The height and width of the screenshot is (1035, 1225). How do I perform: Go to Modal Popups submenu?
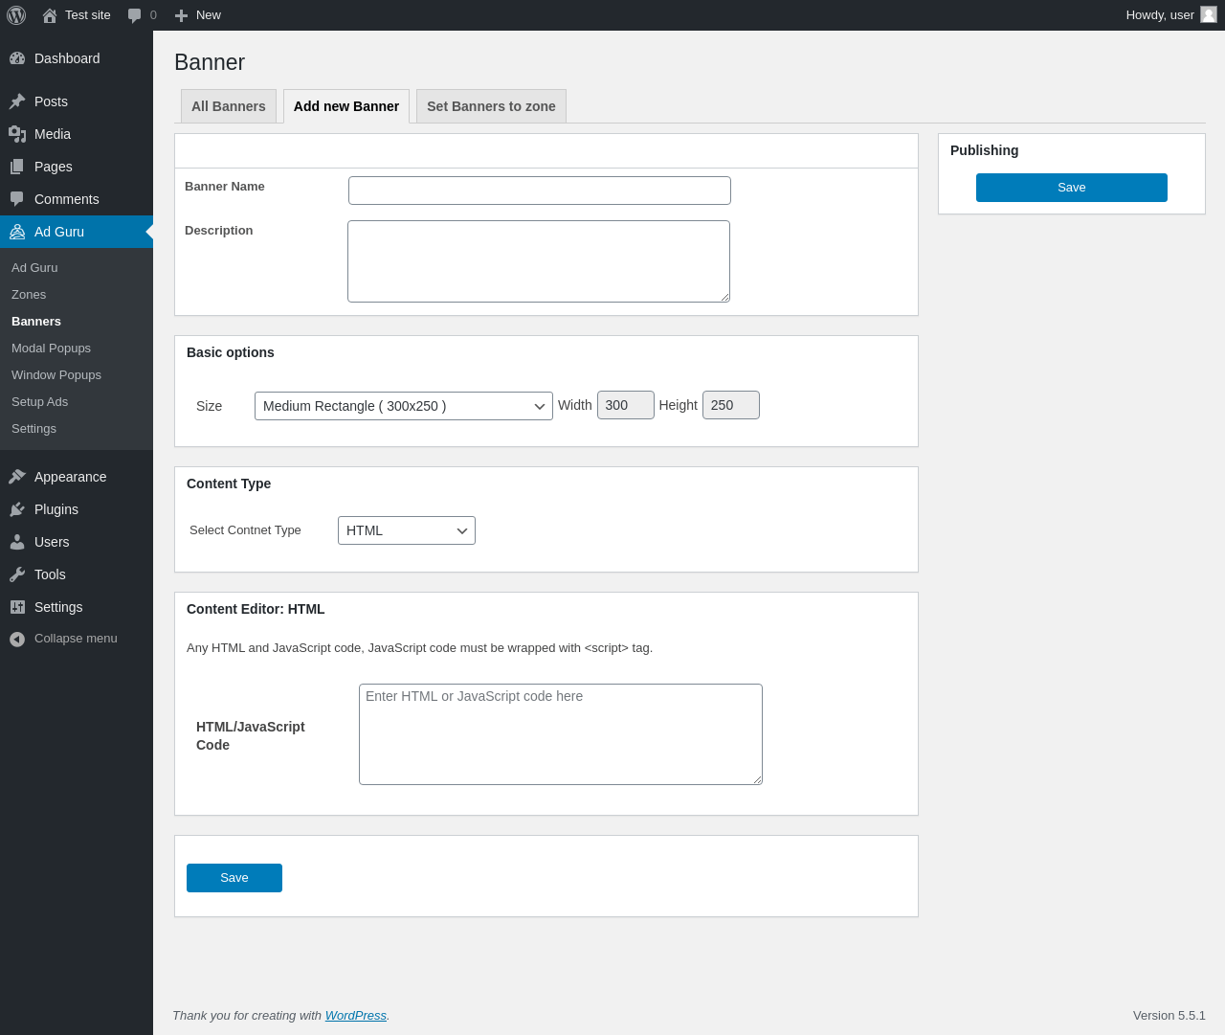click(51, 349)
